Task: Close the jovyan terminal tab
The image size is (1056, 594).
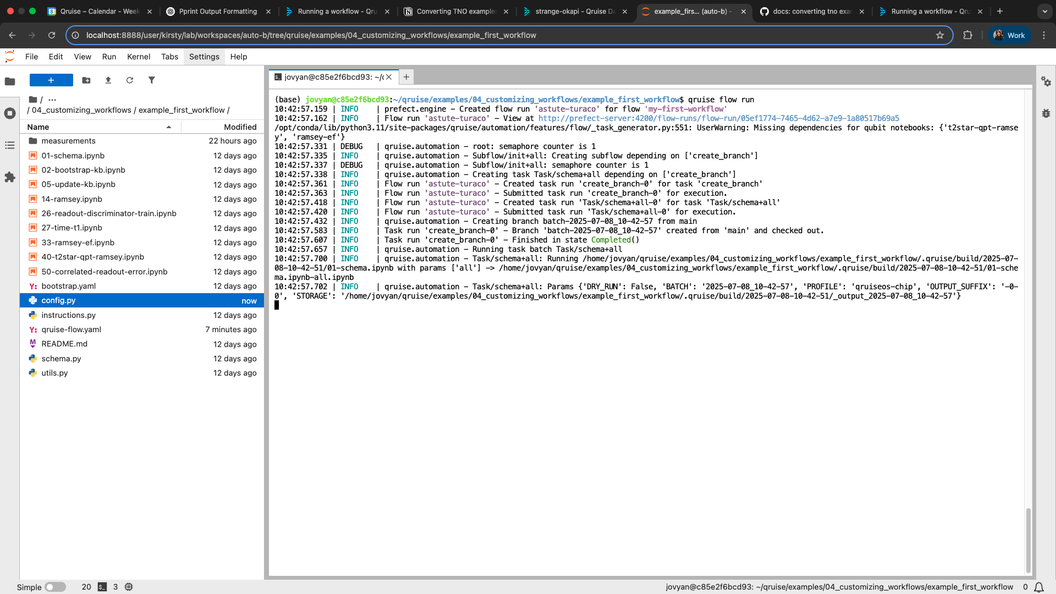Action: coord(389,77)
